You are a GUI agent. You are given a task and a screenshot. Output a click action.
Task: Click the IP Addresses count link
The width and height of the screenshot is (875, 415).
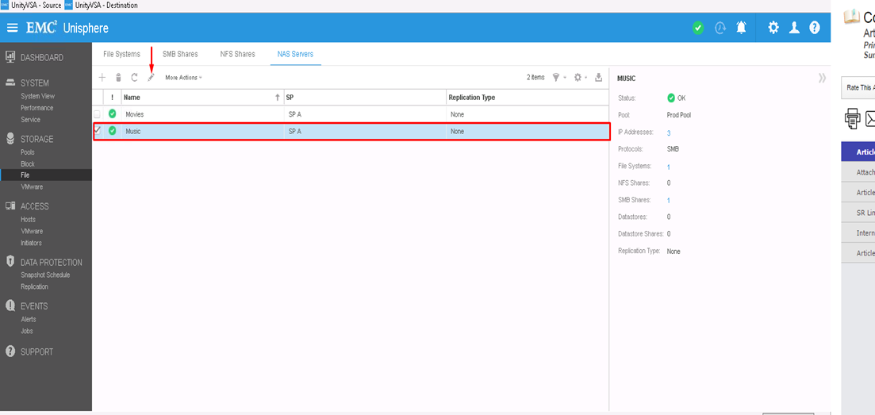[x=669, y=133]
